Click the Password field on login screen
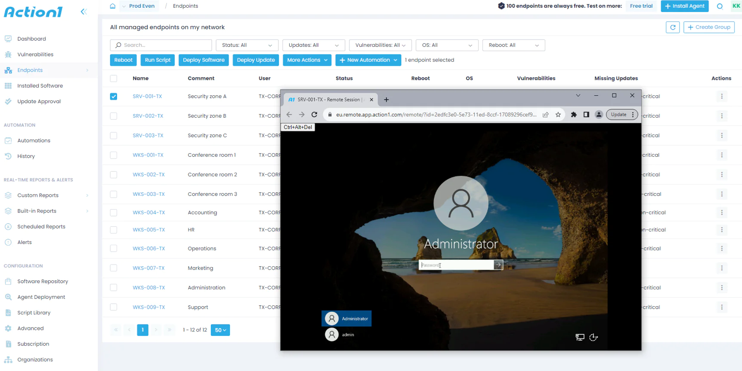The image size is (742, 371). [x=456, y=265]
